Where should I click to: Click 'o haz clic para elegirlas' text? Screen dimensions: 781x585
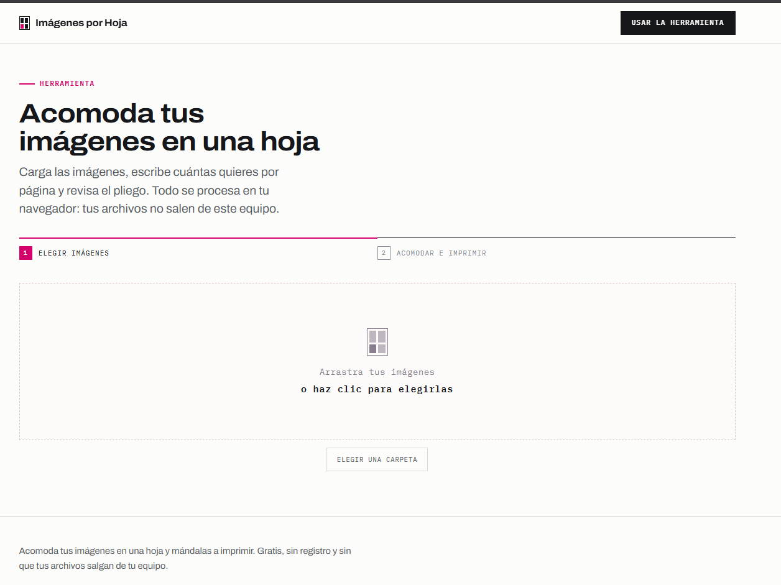tap(377, 389)
